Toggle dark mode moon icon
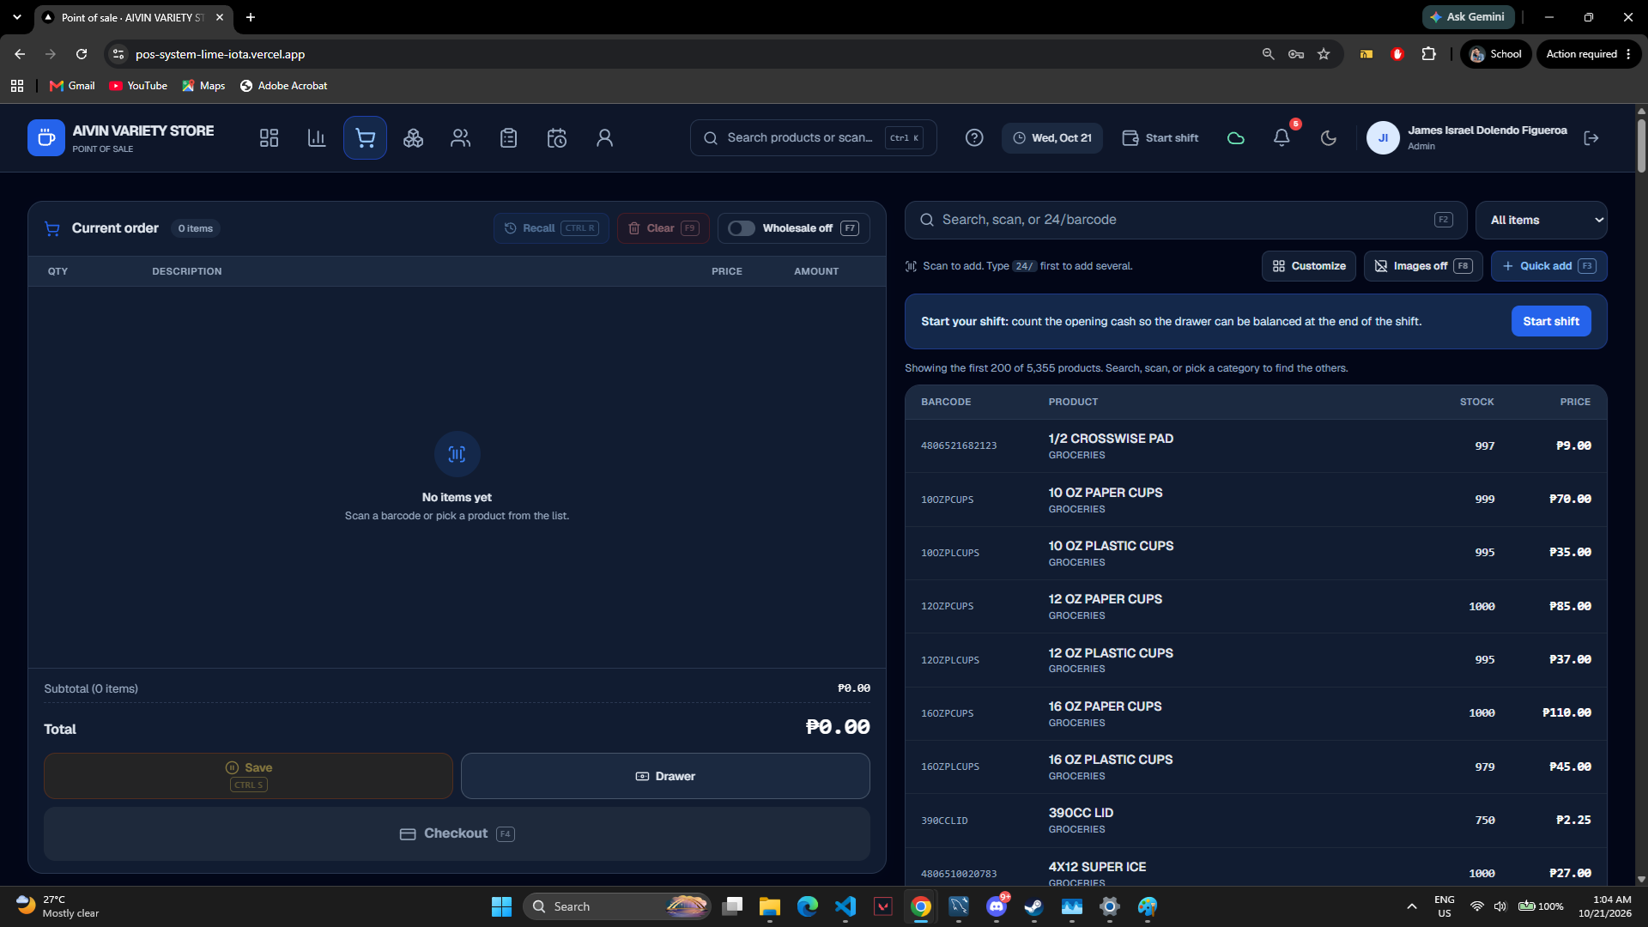 (1329, 138)
